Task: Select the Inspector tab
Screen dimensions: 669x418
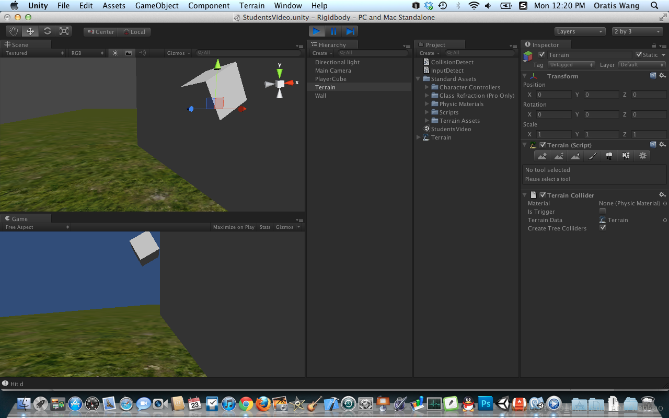Action: (x=546, y=44)
